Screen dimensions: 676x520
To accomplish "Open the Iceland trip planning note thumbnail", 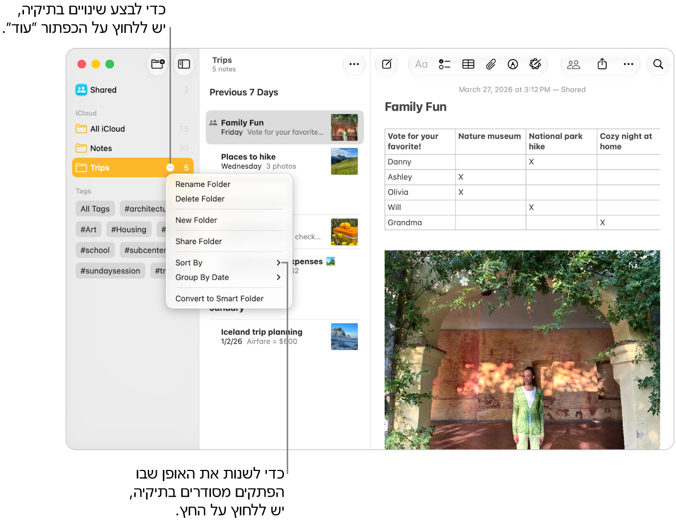I will (344, 337).
